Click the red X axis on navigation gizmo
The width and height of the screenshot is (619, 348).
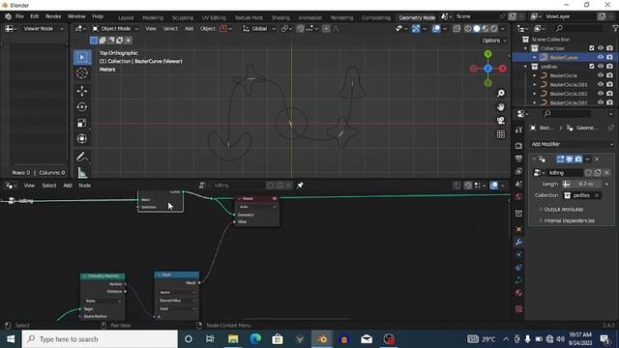tap(503, 69)
